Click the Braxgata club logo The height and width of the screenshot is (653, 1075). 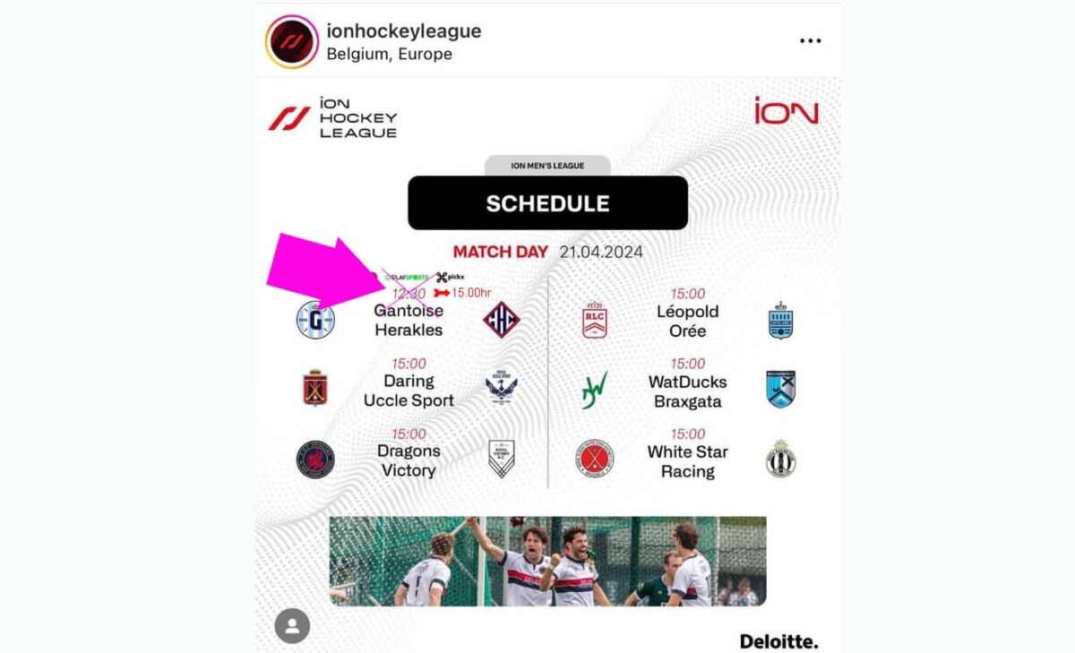[781, 389]
